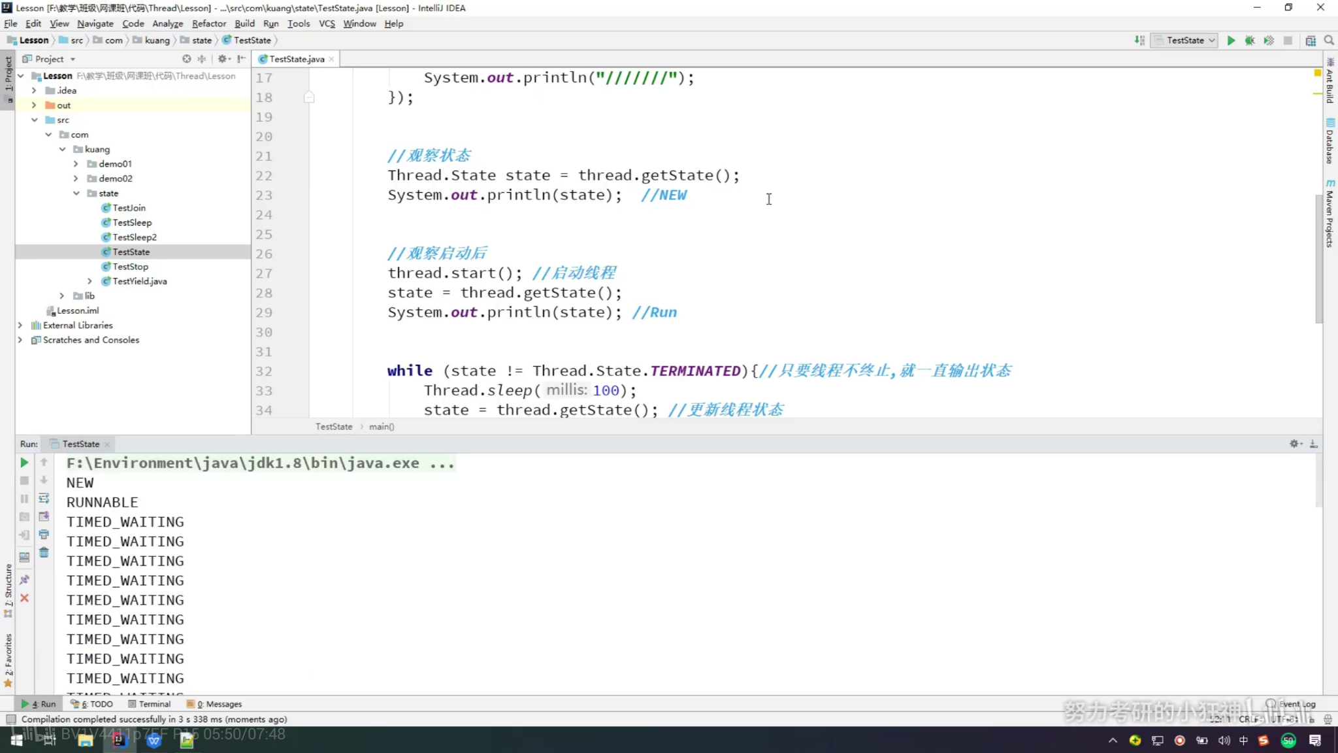Viewport: 1338px width, 753px height.
Task: Start debugging with the toolbar Debug icon
Action: point(1250,41)
